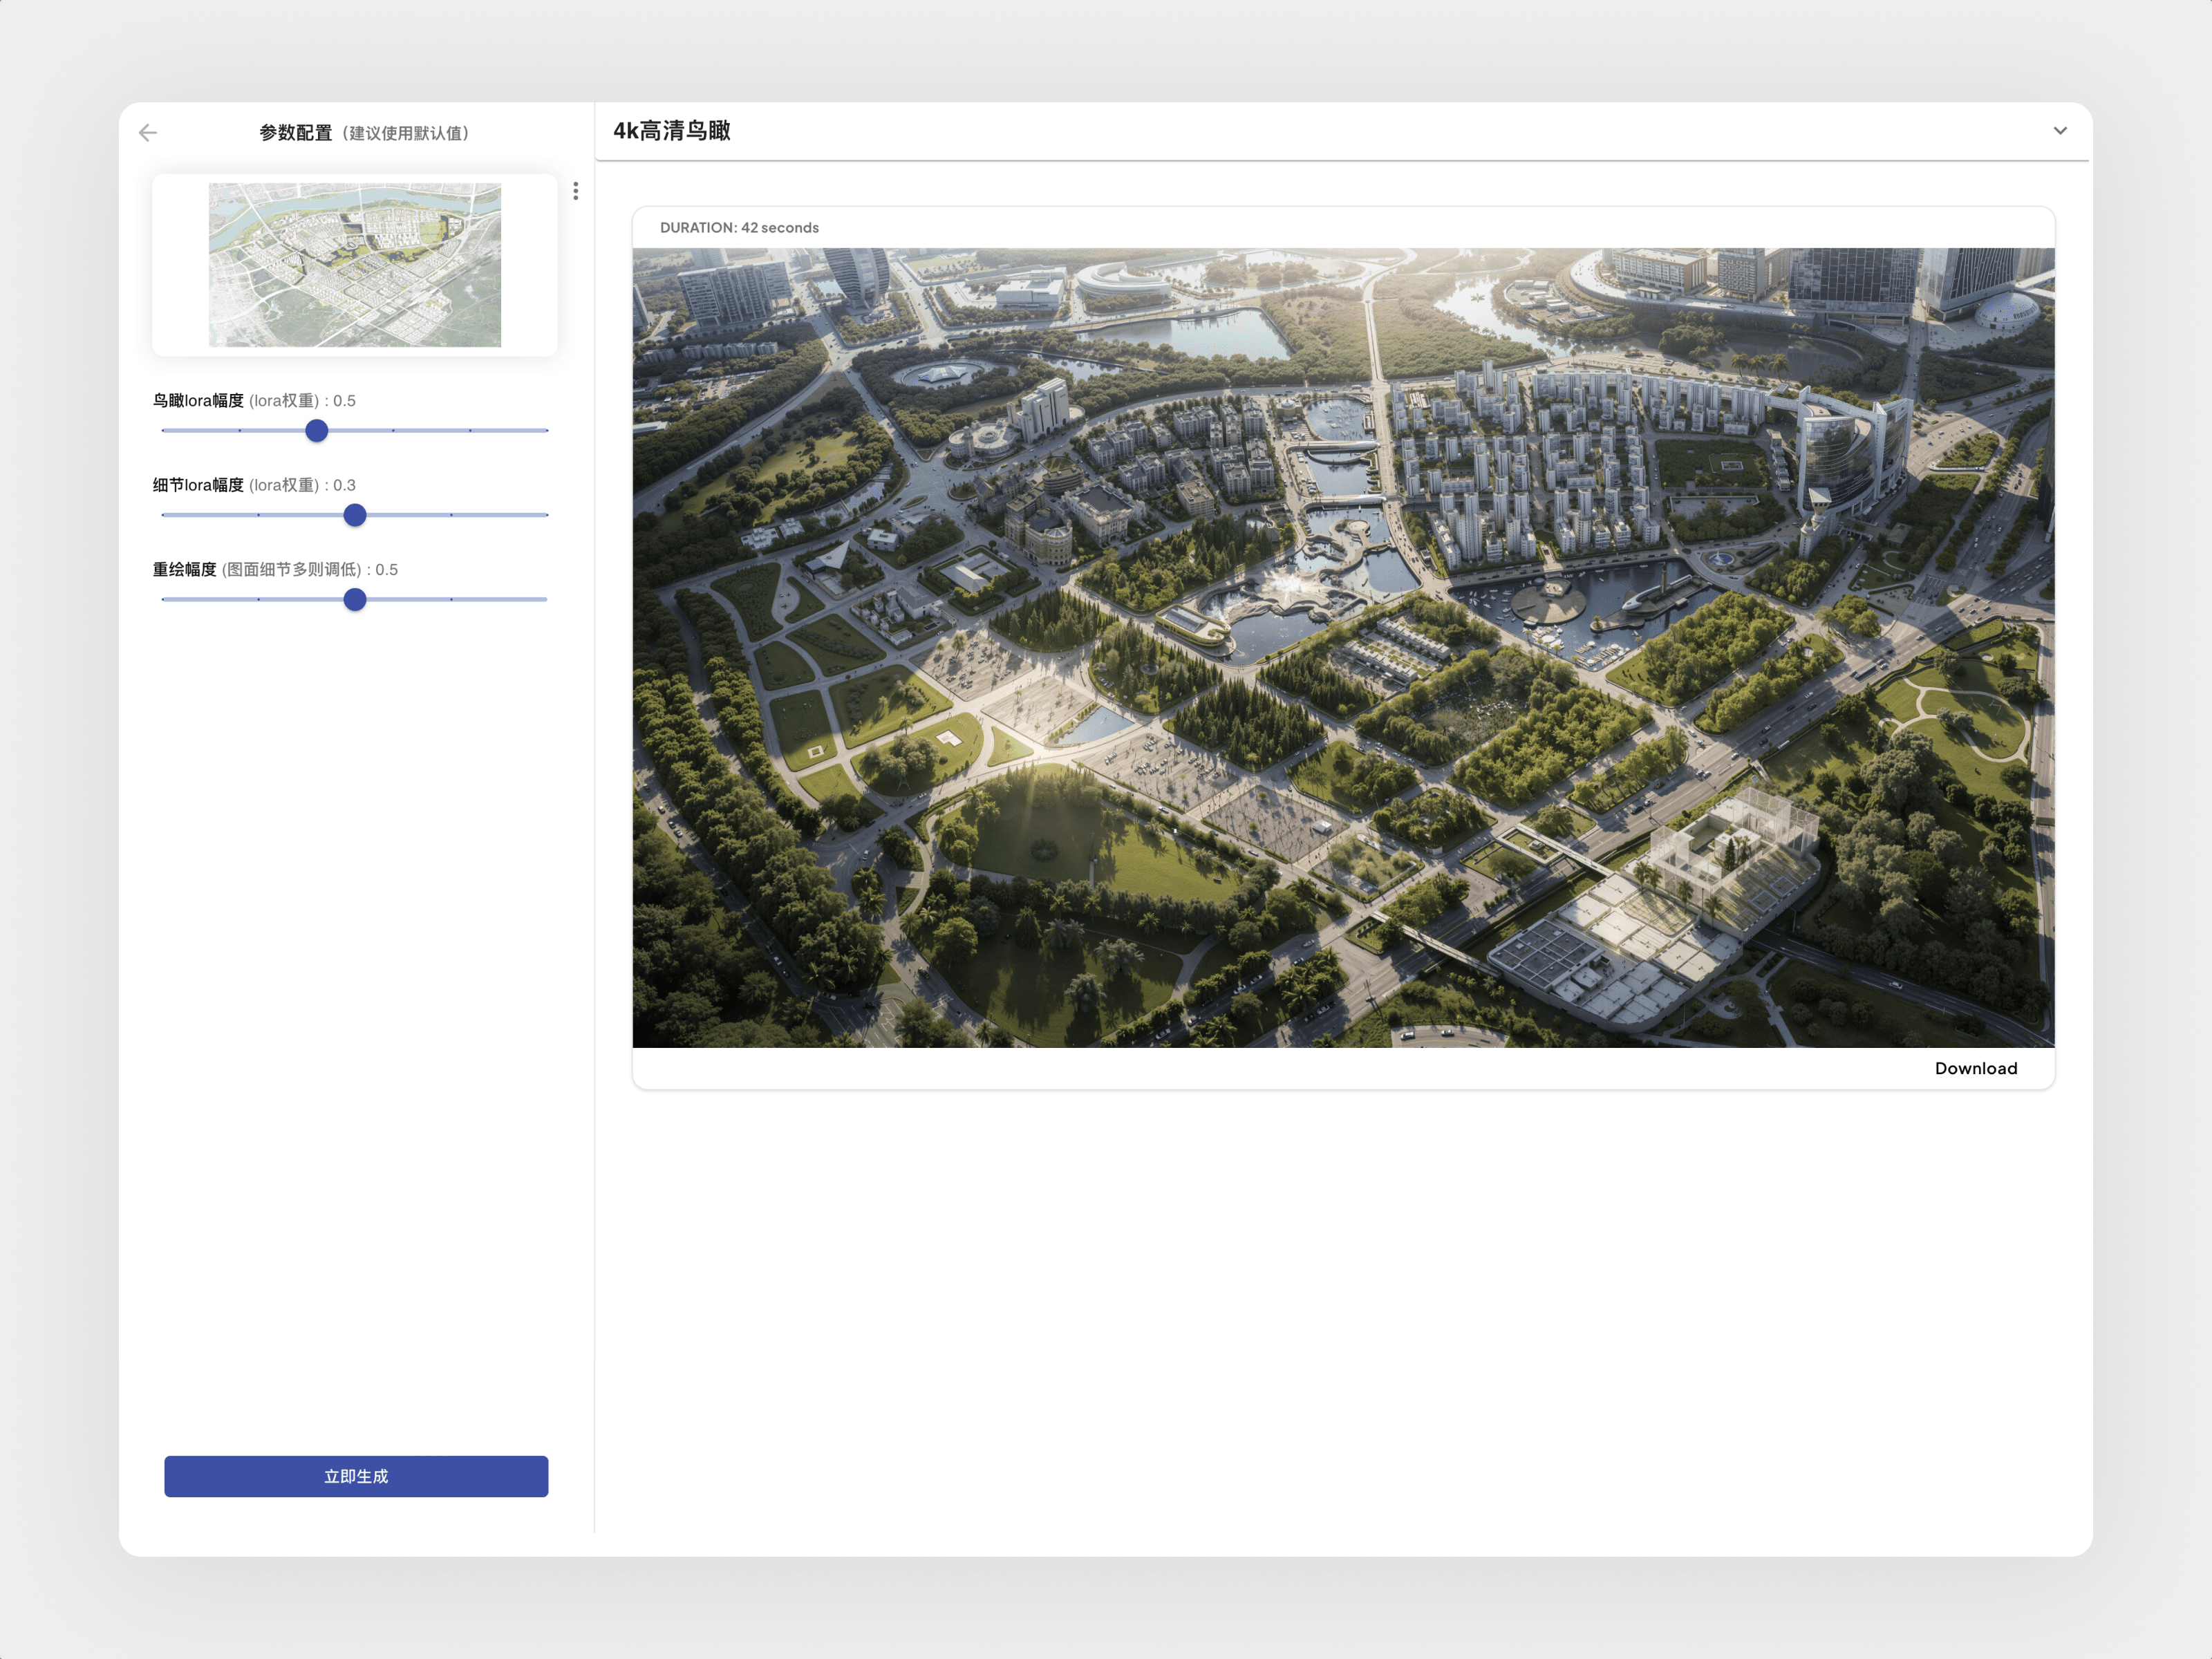This screenshot has width=2212, height=1659.
Task: Set 细节lora幅度 slider to minimum end
Action: tap(163, 515)
